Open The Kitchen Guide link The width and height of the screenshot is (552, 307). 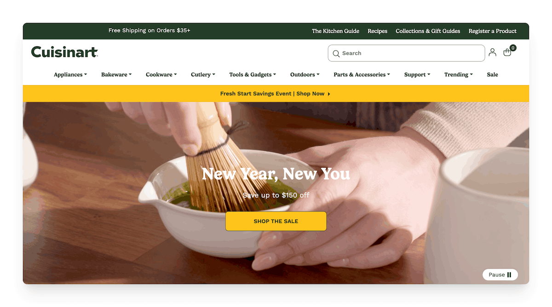[335, 31]
